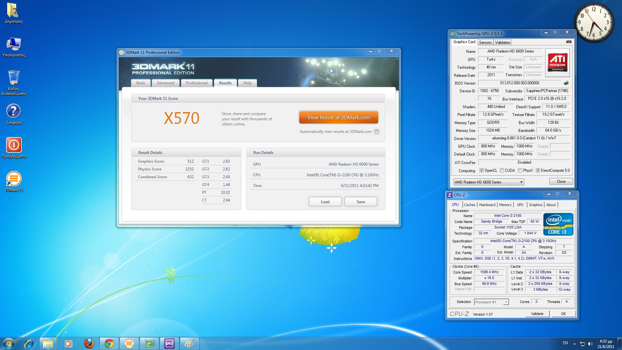Open the Validation tab in GPU-Z
The width and height of the screenshot is (622, 350).
click(502, 42)
